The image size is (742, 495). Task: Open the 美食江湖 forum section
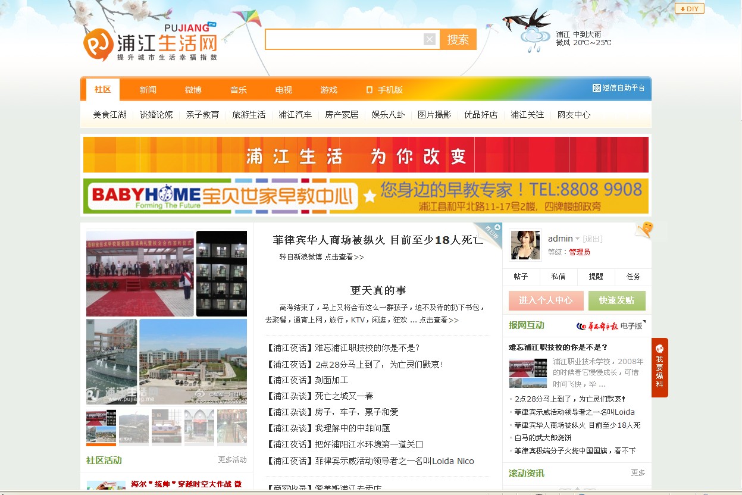(109, 115)
